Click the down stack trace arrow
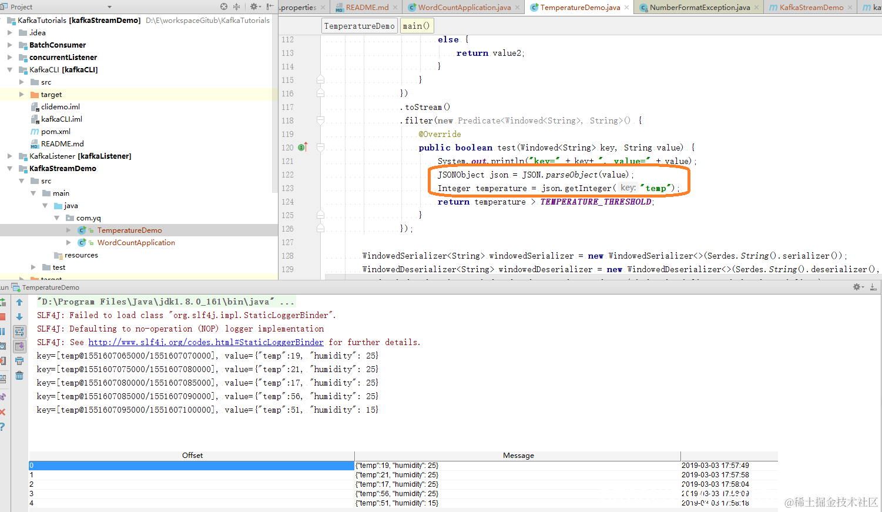Image resolution: width=882 pixels, height=512 pixels. click(x=19, y=317)
